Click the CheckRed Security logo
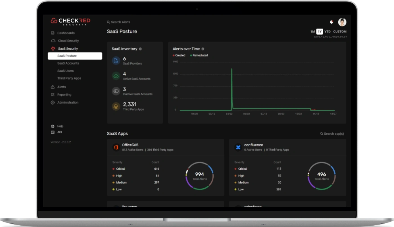 pos(70,21)
